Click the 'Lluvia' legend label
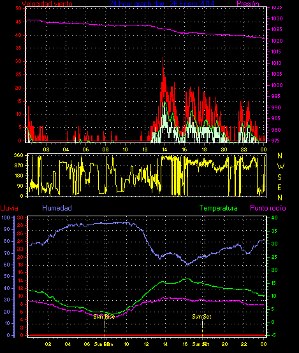 10,208
